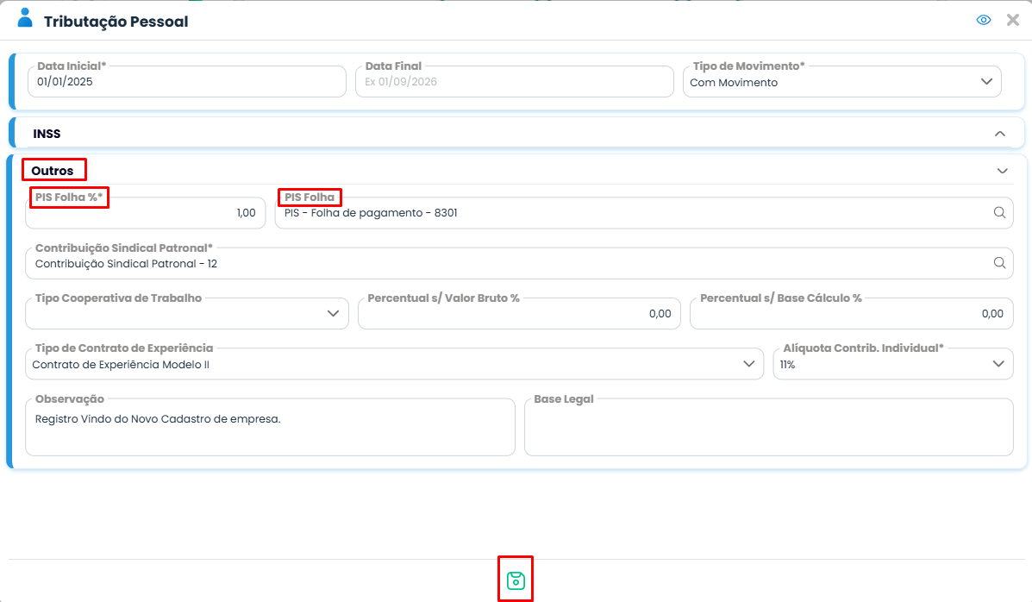The height and width of the screenshot is (602, 1032).
Task: Click the Contribuição Sindical Patronal field
Action: point(519,263)
